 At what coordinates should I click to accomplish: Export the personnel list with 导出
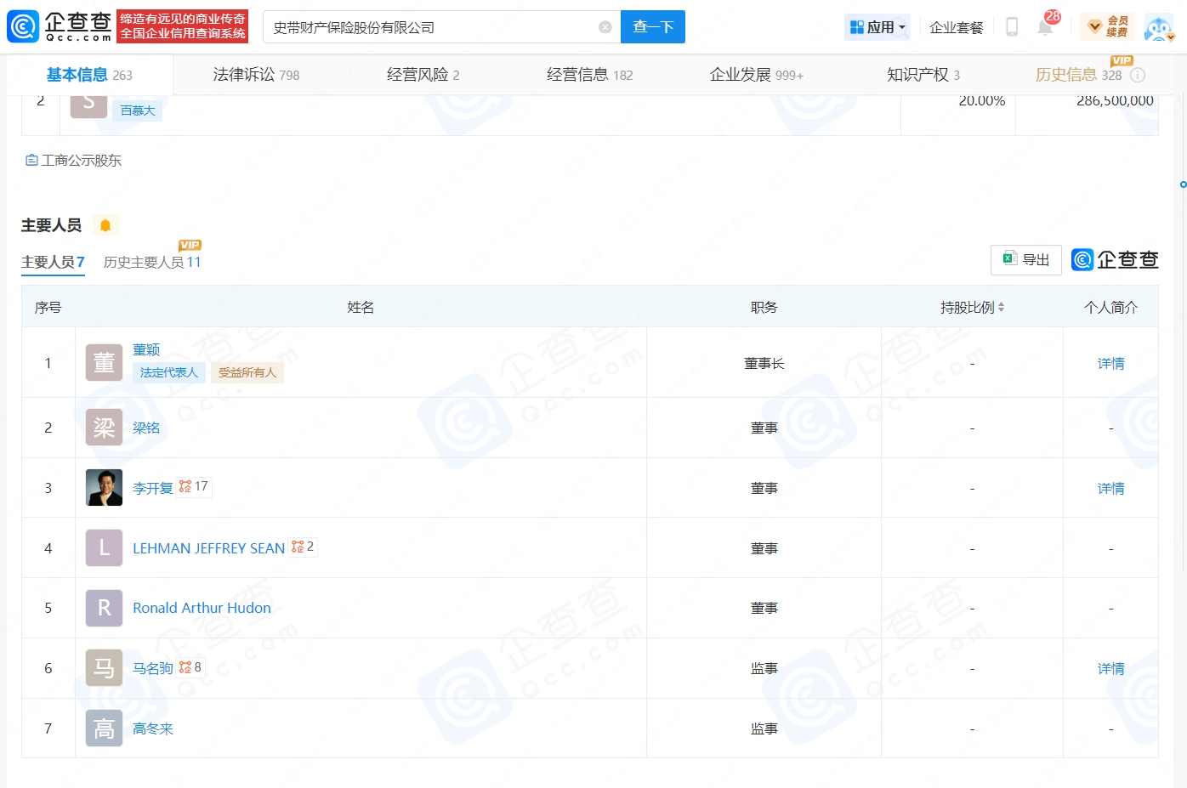[1025, 260]
